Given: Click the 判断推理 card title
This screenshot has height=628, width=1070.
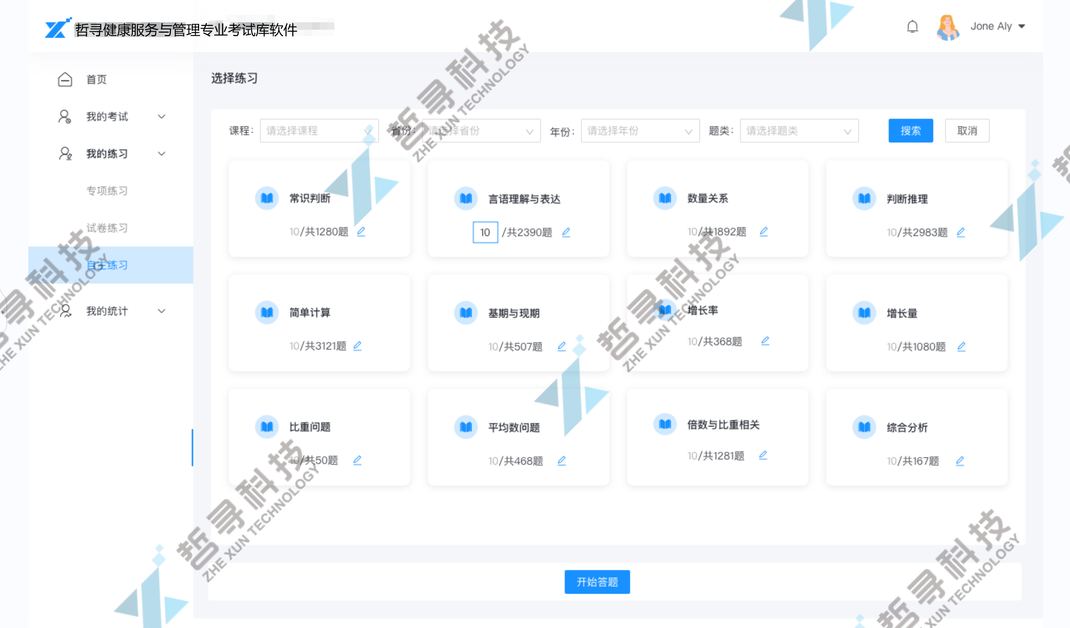Looking at the screenshot, I should point(907,199).
